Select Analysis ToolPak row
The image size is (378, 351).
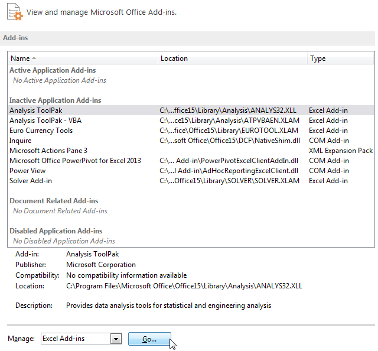(191, 110)
